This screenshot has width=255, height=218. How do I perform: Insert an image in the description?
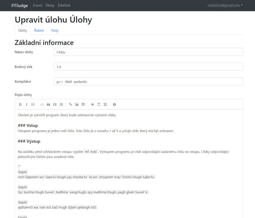[77, 104]
